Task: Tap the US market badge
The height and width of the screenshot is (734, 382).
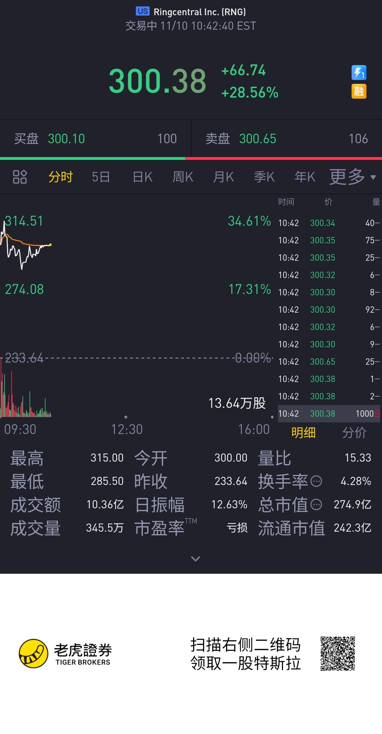Action: 143,11
